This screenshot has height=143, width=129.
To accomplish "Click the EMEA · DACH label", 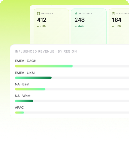I will pos(26,61).
